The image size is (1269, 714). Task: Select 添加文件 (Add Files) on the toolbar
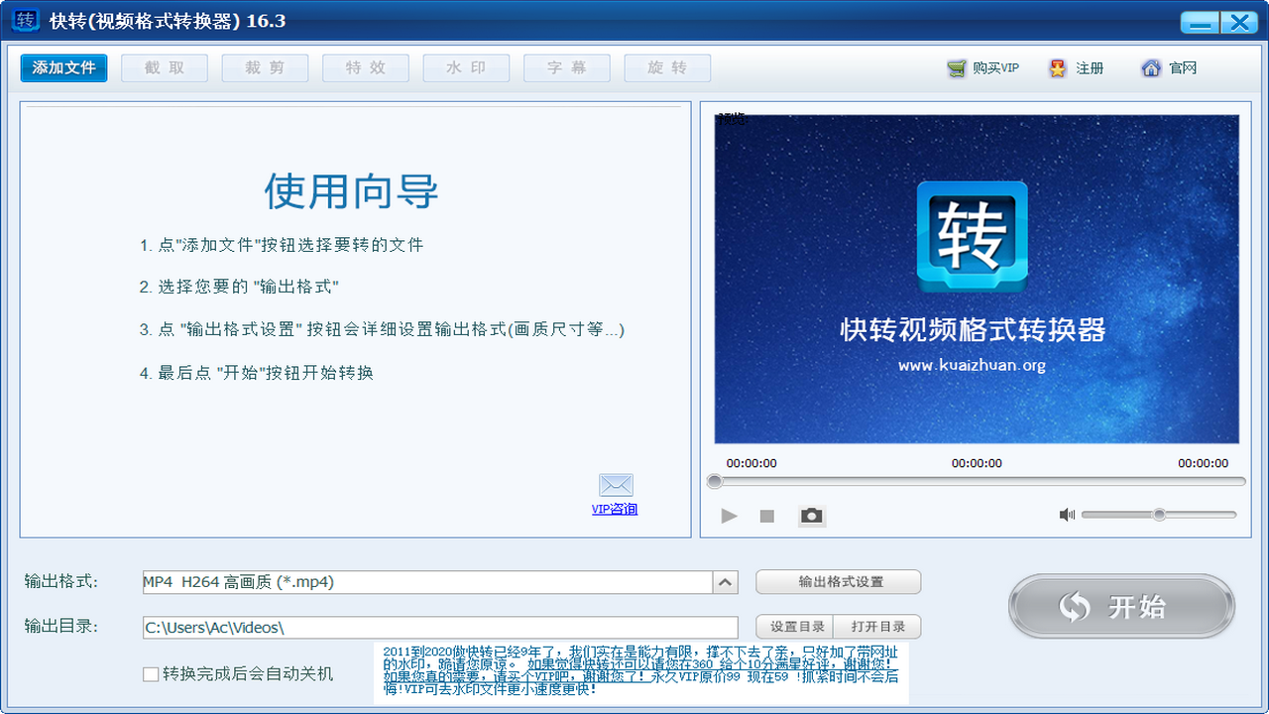(63, 68)
